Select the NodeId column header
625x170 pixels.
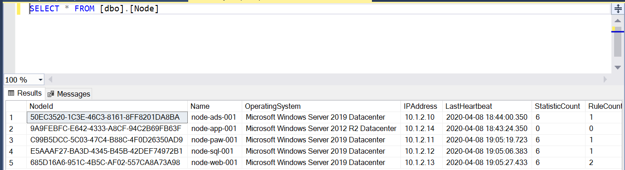[x=107, y=106]
